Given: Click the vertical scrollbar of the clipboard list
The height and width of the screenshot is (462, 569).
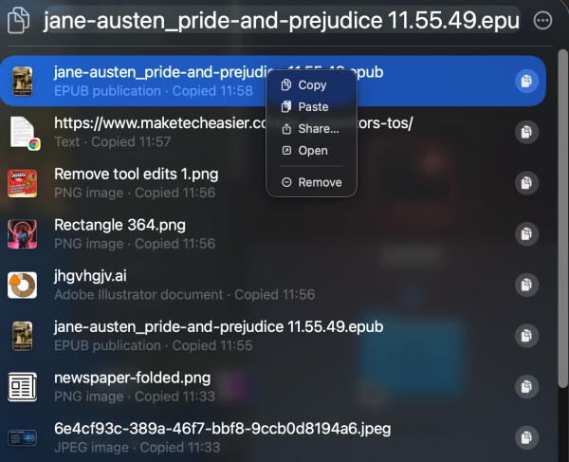Looking at the screenshot, I should point(562,218).
